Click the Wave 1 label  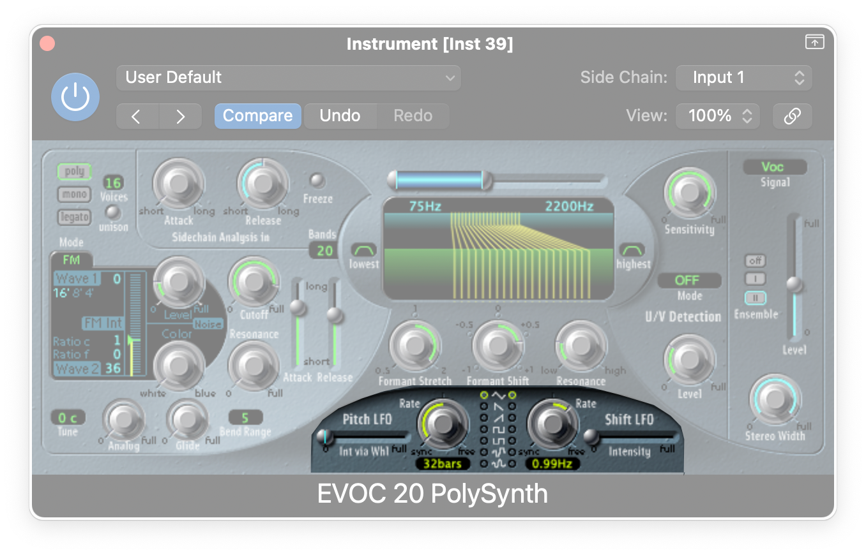77,279
